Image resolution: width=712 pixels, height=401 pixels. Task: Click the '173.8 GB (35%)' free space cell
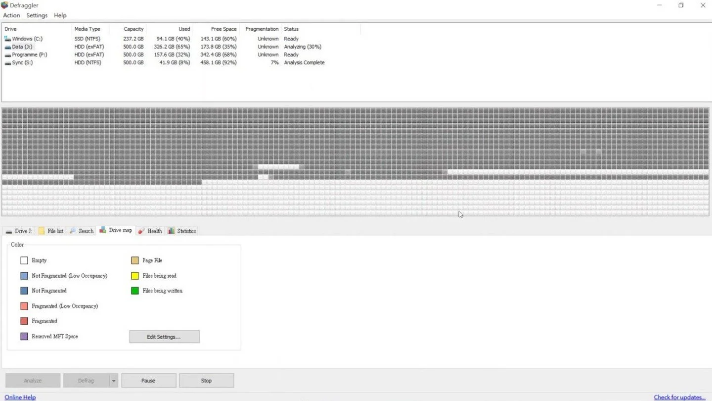(219, 47)
